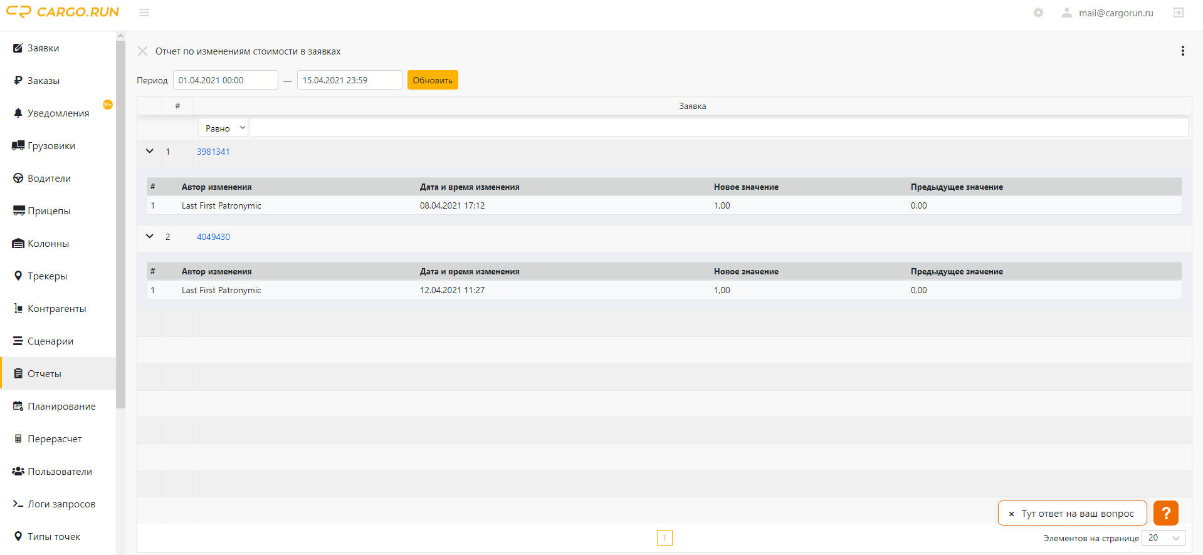Image resolution: width=1203 pixels, height=555 pixels.
Task: Click Last First Patronymic under request 4049430
Action: [x=221, y=290]
